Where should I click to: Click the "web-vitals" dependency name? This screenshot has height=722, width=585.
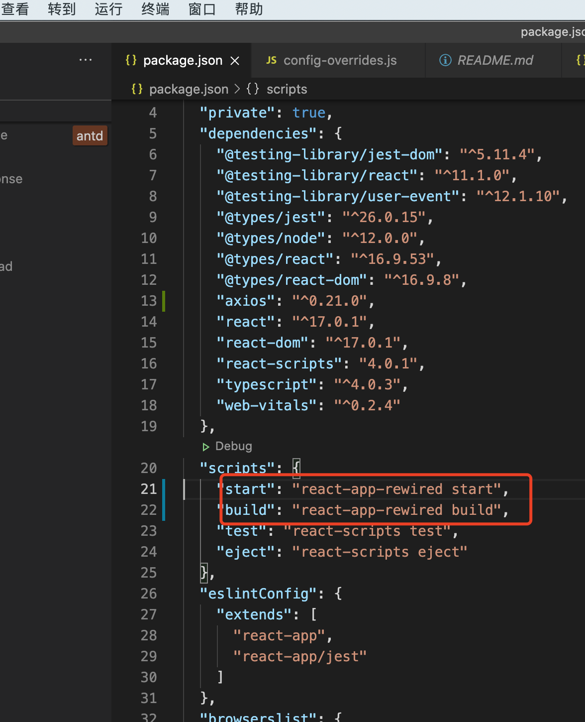tap(267, 406)
